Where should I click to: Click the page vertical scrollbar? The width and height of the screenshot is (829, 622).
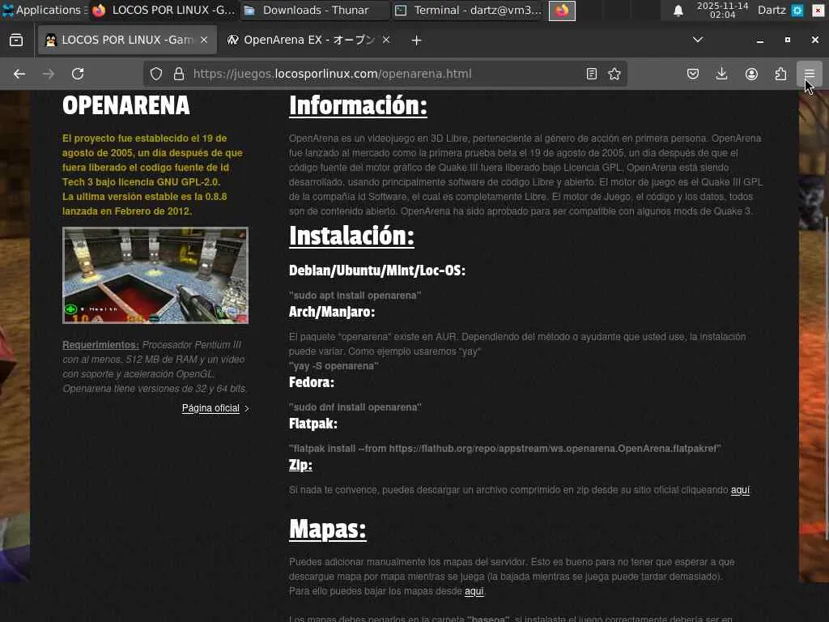point(826,378)
